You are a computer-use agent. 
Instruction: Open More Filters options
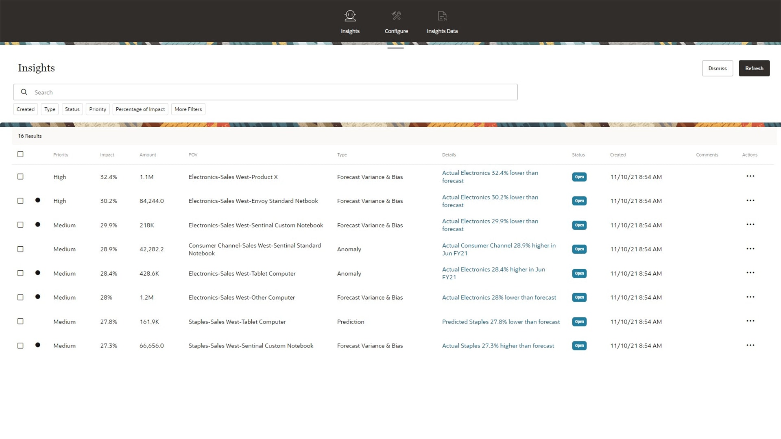click(x=188, y=109)
